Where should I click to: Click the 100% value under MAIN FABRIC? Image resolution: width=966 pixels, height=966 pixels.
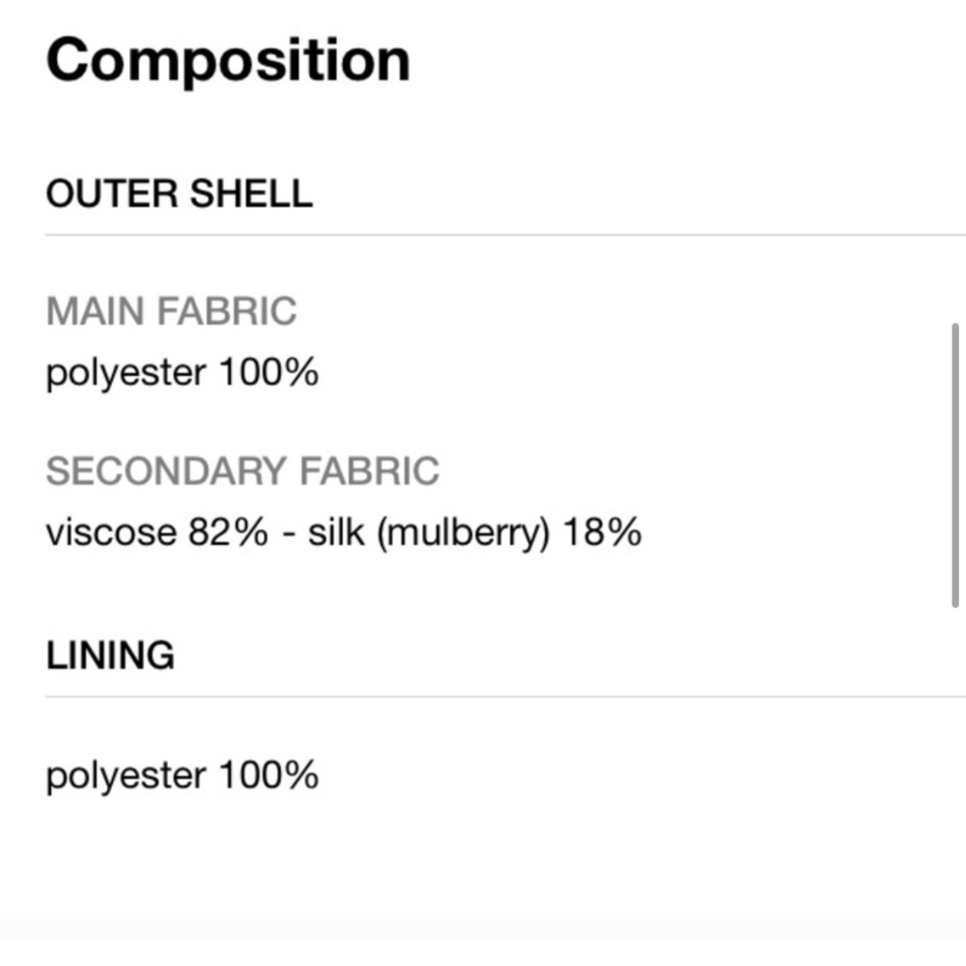click(269, 373)
